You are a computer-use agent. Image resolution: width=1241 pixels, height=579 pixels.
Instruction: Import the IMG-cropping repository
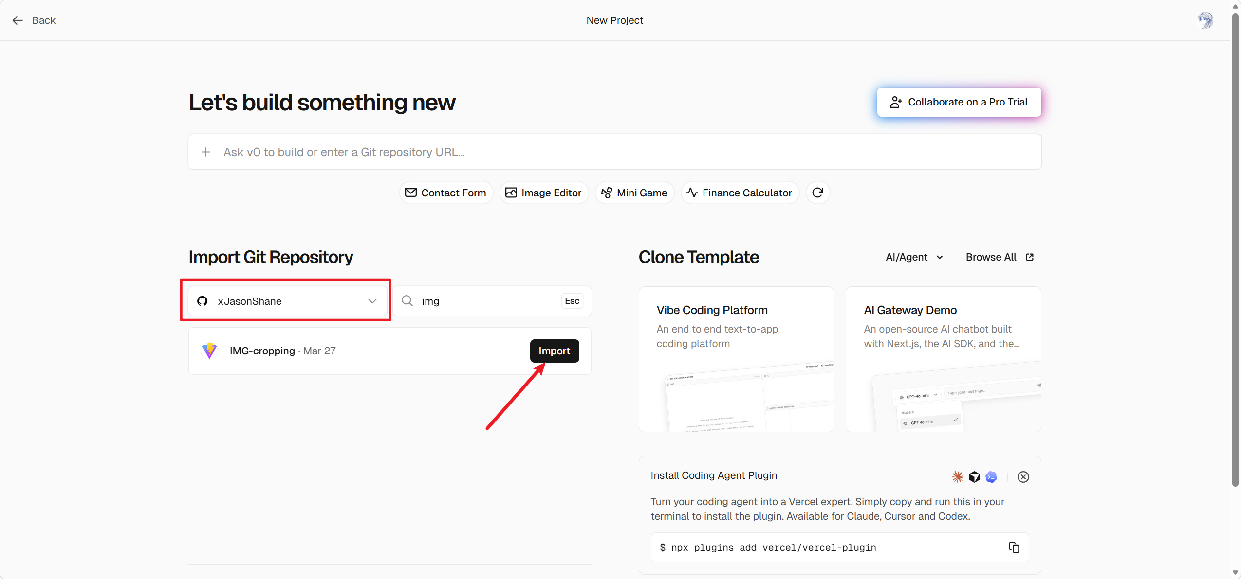tap(554, 351)
